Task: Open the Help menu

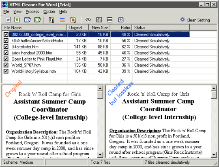Action: click(x=63, y=12)
